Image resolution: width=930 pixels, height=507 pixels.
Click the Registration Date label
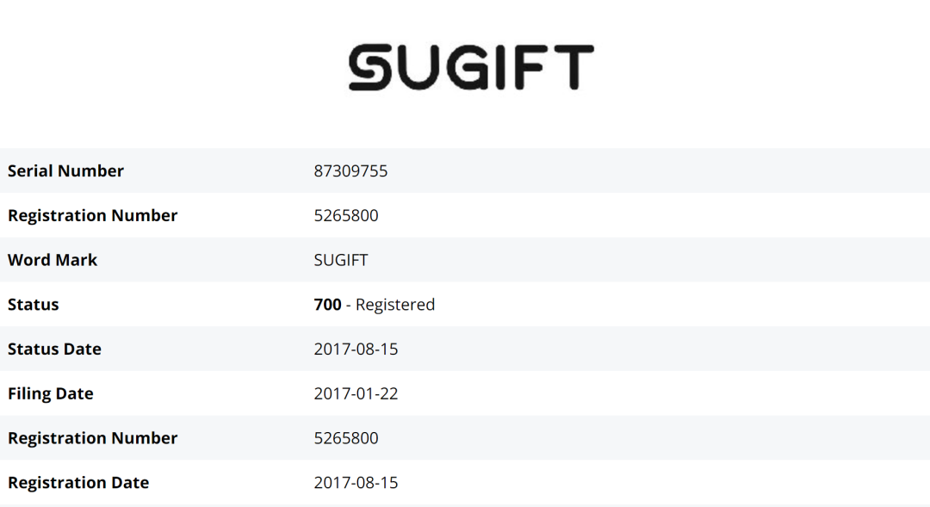coord(78,483)
